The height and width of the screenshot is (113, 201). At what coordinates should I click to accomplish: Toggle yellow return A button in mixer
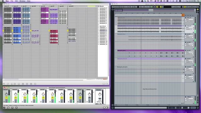tap(80, 98)
